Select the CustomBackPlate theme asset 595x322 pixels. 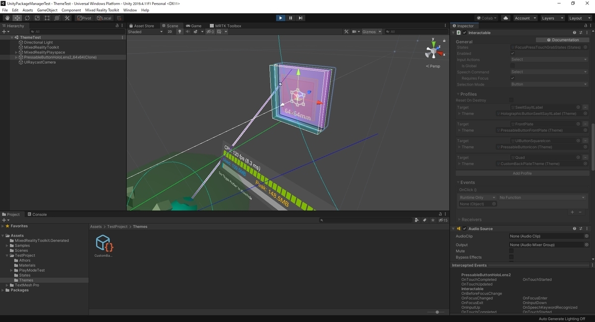[x=104, y=246]
